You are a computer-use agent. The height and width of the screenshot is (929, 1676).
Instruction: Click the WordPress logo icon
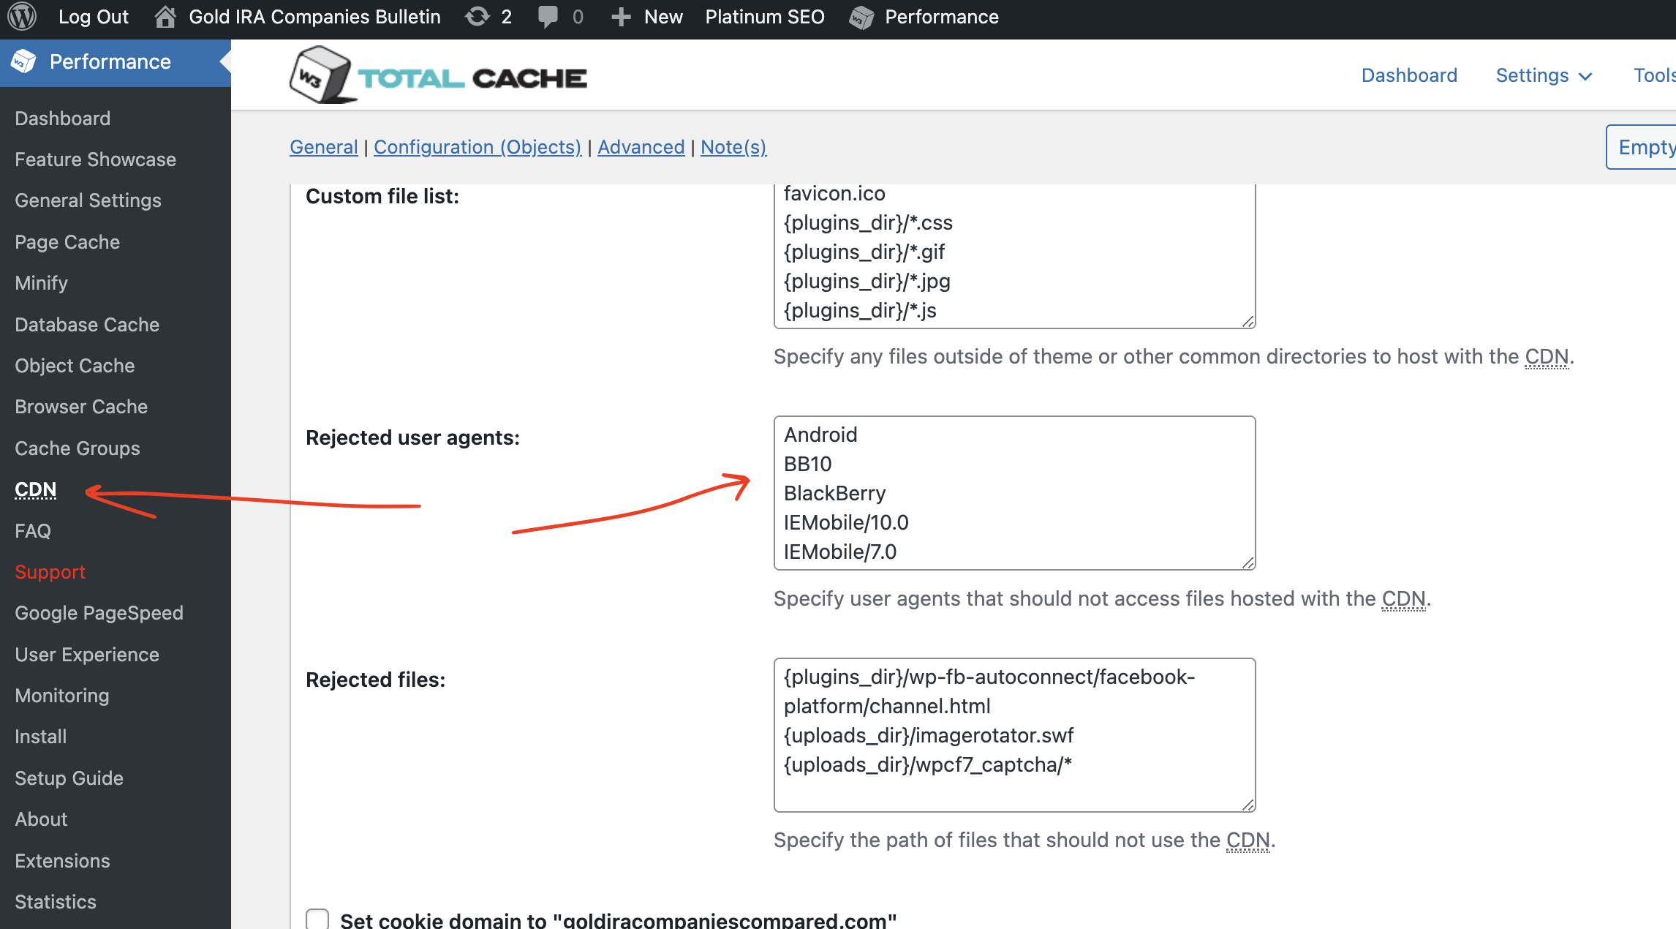tap(22, 16)
